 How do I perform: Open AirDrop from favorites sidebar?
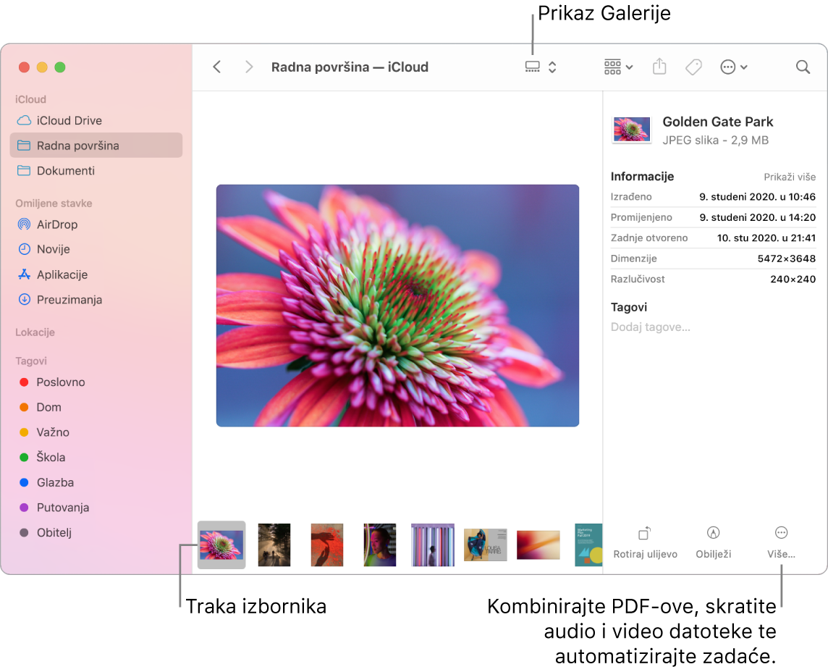[x=56, y=224]
